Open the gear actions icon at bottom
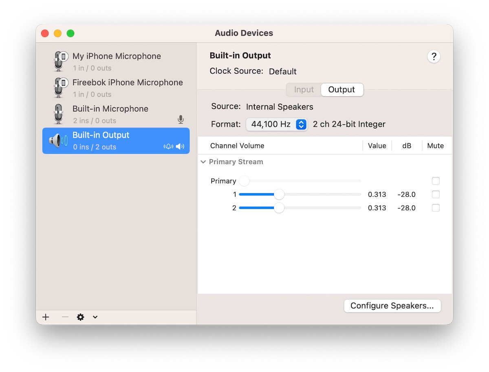 (80, 317)
